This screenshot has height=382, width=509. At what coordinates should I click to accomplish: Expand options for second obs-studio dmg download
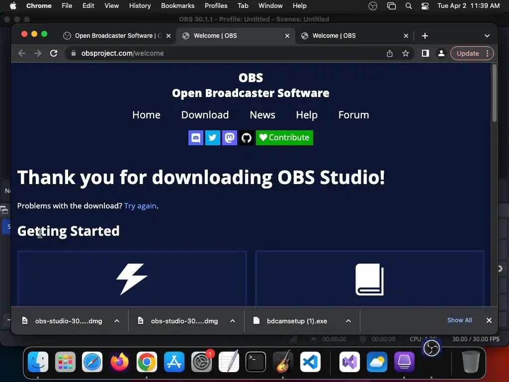pos(233,321)
